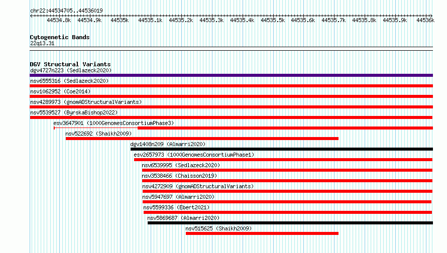Click the 44535.1k ruler tick label
This screenshot has width=447, height=253.
pyautogui.click(x=150, y=20)
